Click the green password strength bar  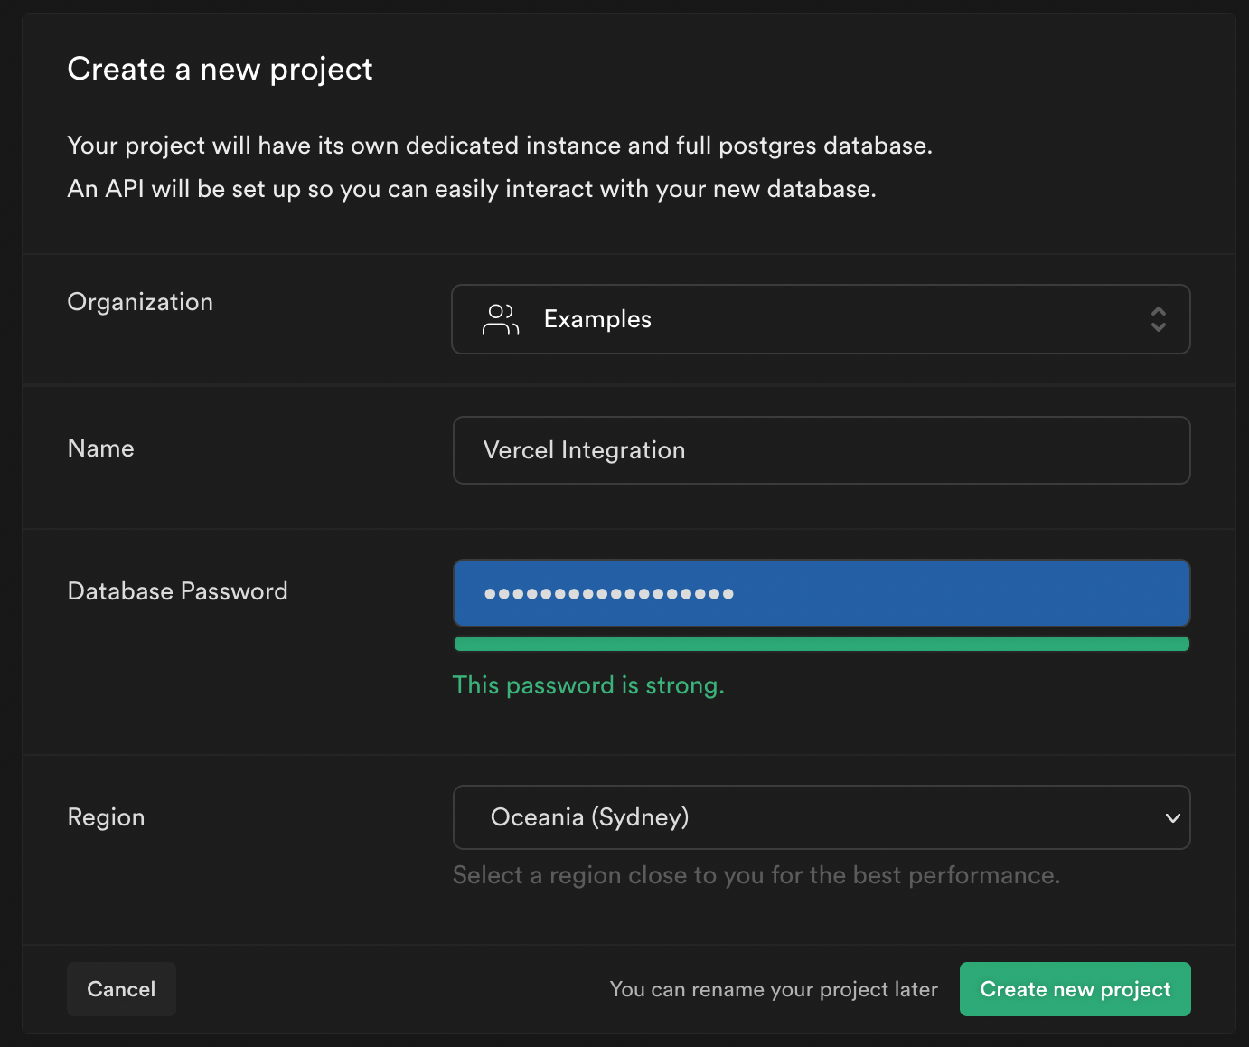pos(821,644)
